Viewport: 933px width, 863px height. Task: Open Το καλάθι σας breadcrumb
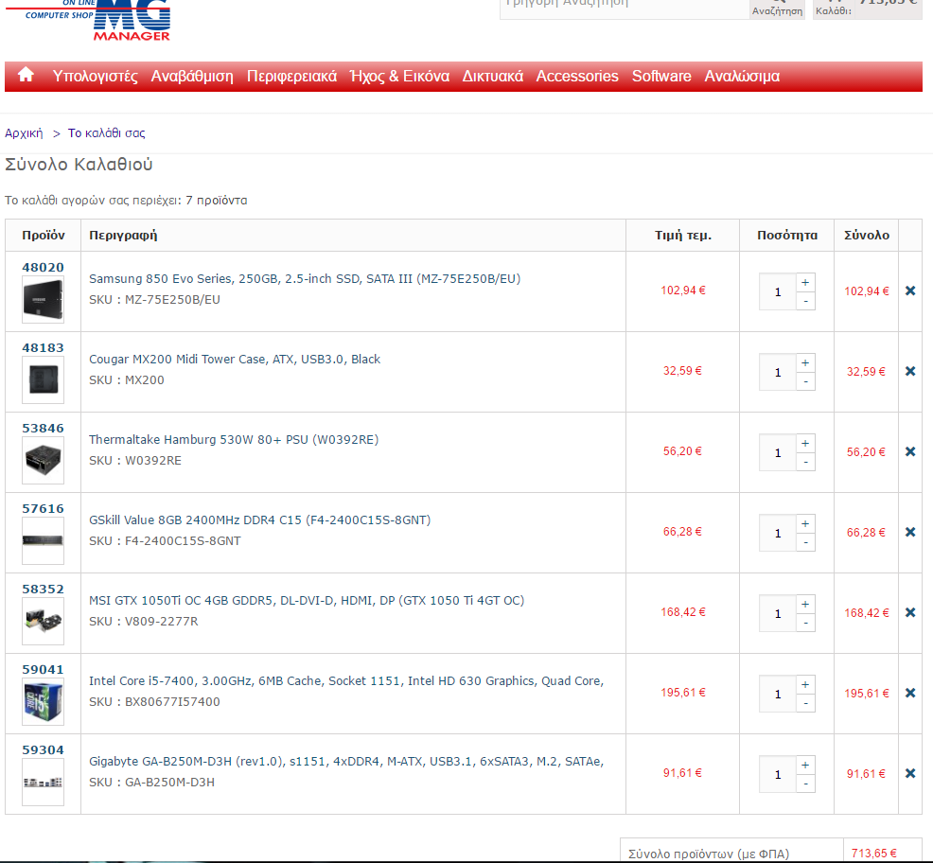tap(107, 132)
